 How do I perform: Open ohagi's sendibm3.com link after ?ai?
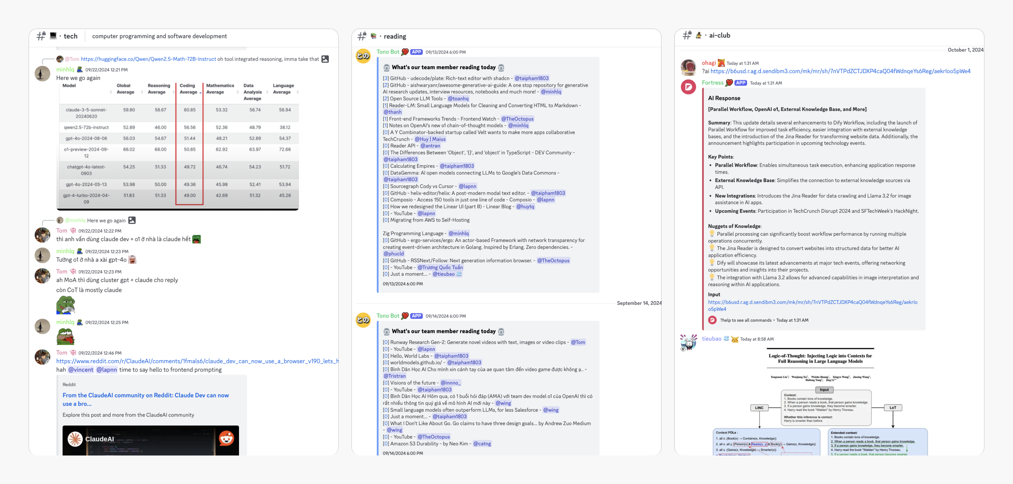(x=840, y=71)
